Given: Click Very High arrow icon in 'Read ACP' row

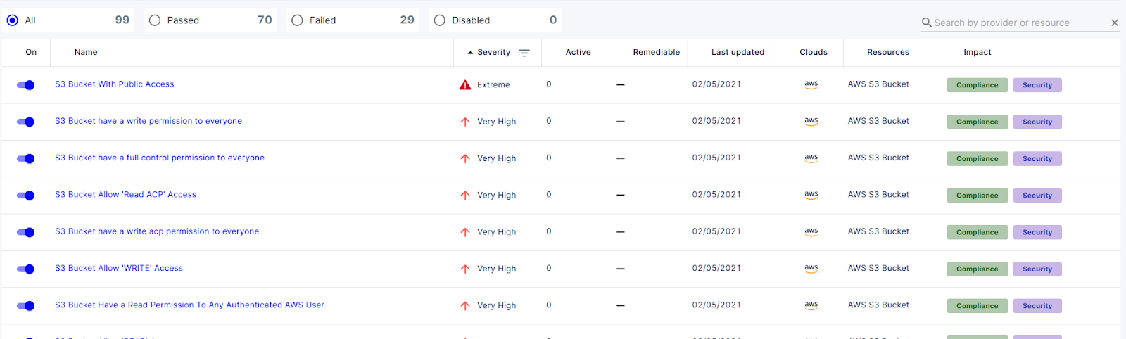Looking at the screenshot, I should (x=465, y=195).
